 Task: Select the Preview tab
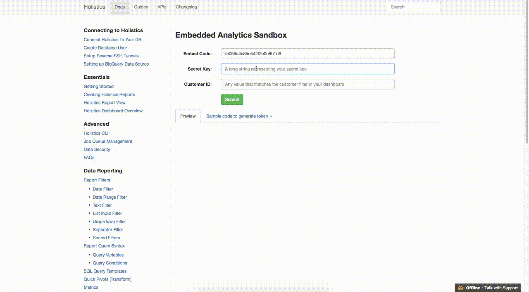tap(188, 116)
